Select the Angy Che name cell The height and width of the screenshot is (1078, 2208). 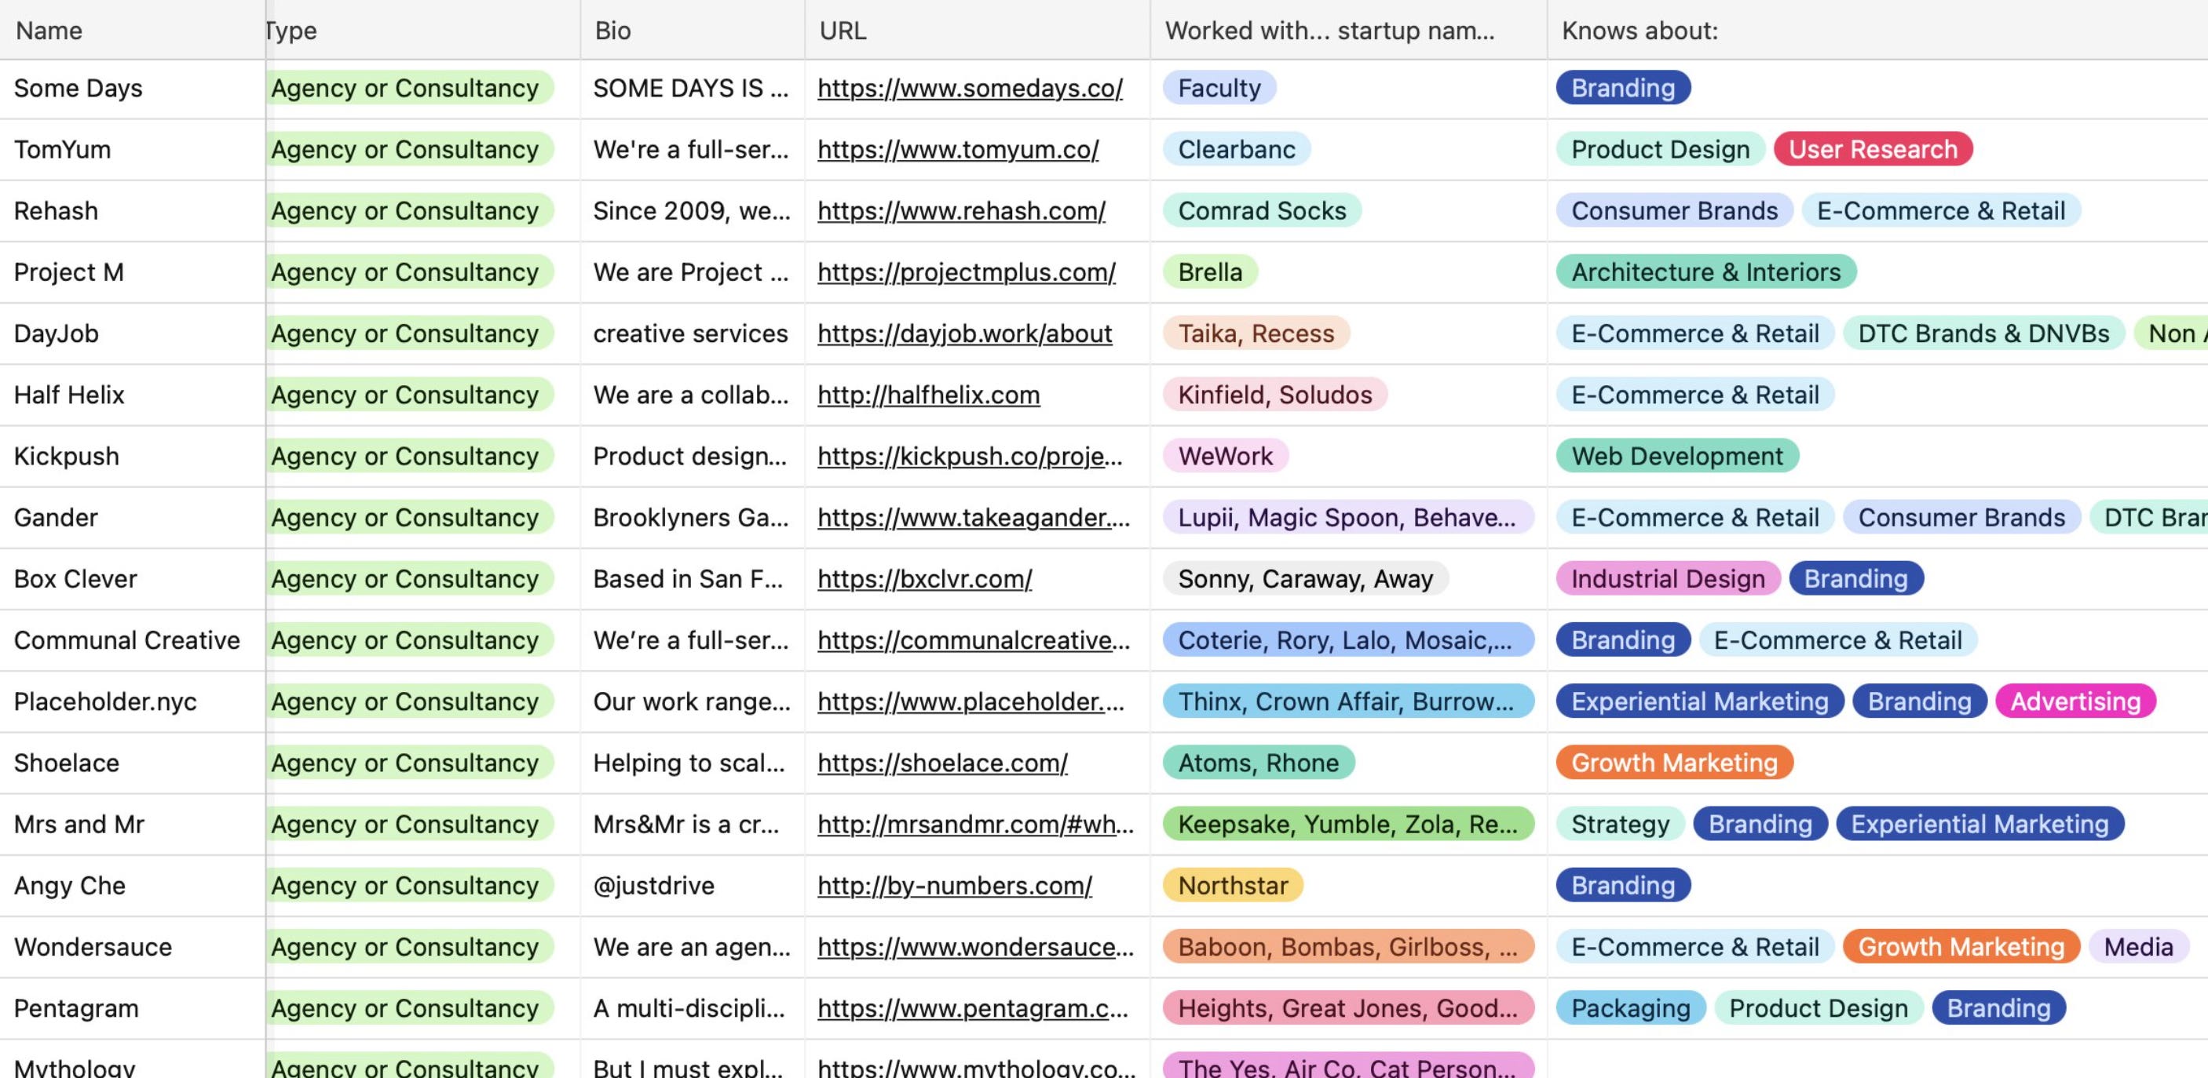coord(133,887)
